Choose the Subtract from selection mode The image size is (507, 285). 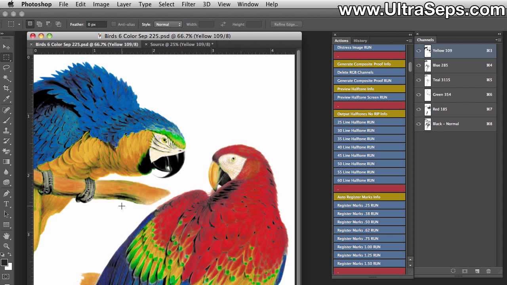48,24
